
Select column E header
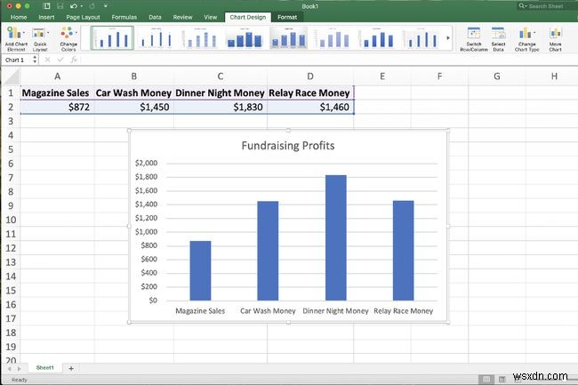pyautogui.click(x=382, y=76)
